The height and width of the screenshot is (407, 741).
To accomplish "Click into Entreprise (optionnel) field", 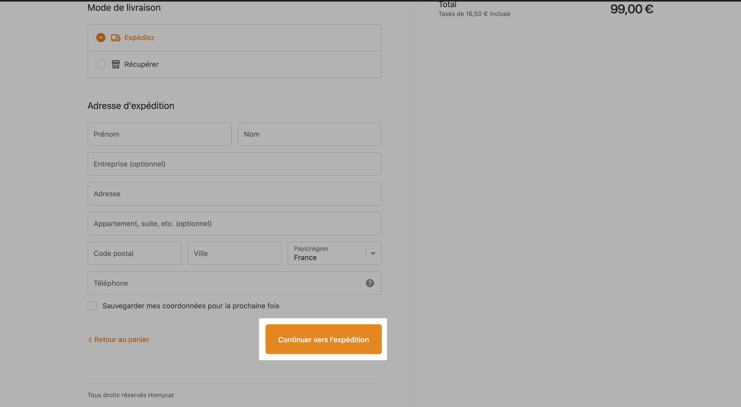I will tap(234, 164).
